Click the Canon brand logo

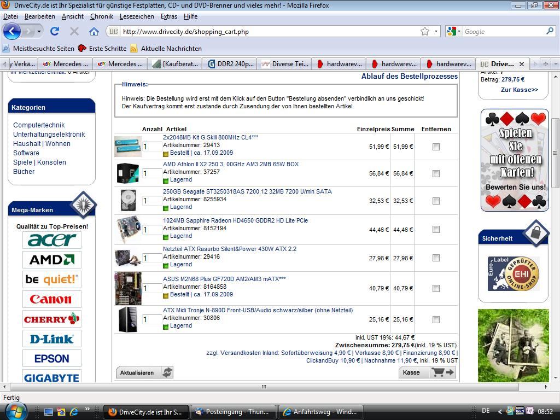point(52,299)
